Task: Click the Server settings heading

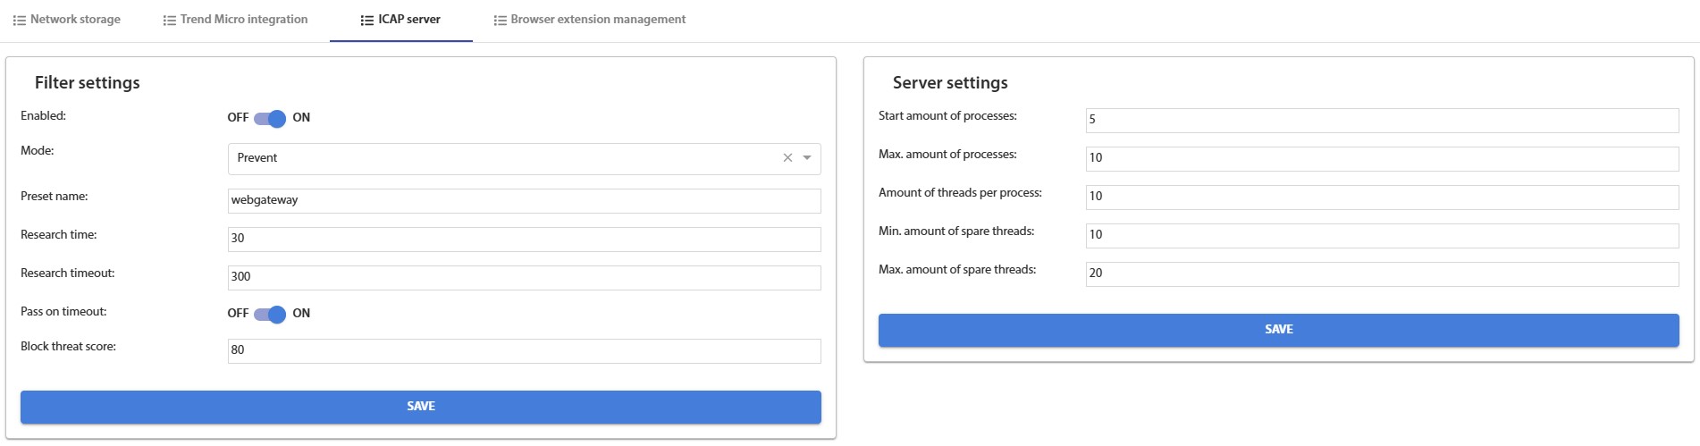Action: click(x=950, y=82)
